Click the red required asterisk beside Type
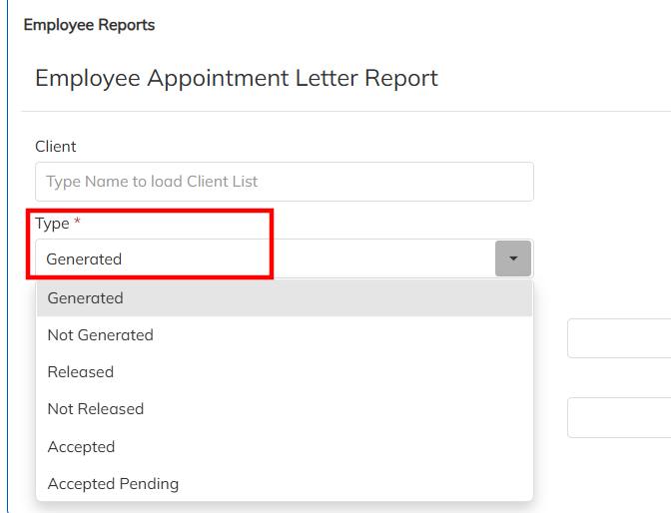 (77, 224)
